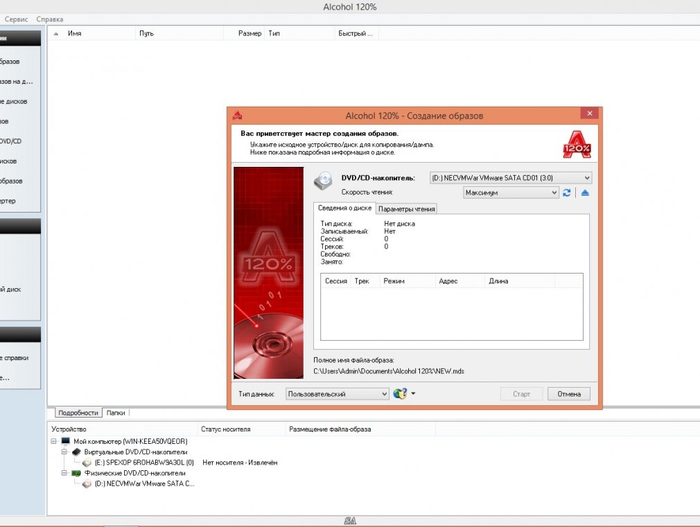Screen dimensions: 700x527
Task: Click the globe help icon beside data type
Action: pos(400,393)
